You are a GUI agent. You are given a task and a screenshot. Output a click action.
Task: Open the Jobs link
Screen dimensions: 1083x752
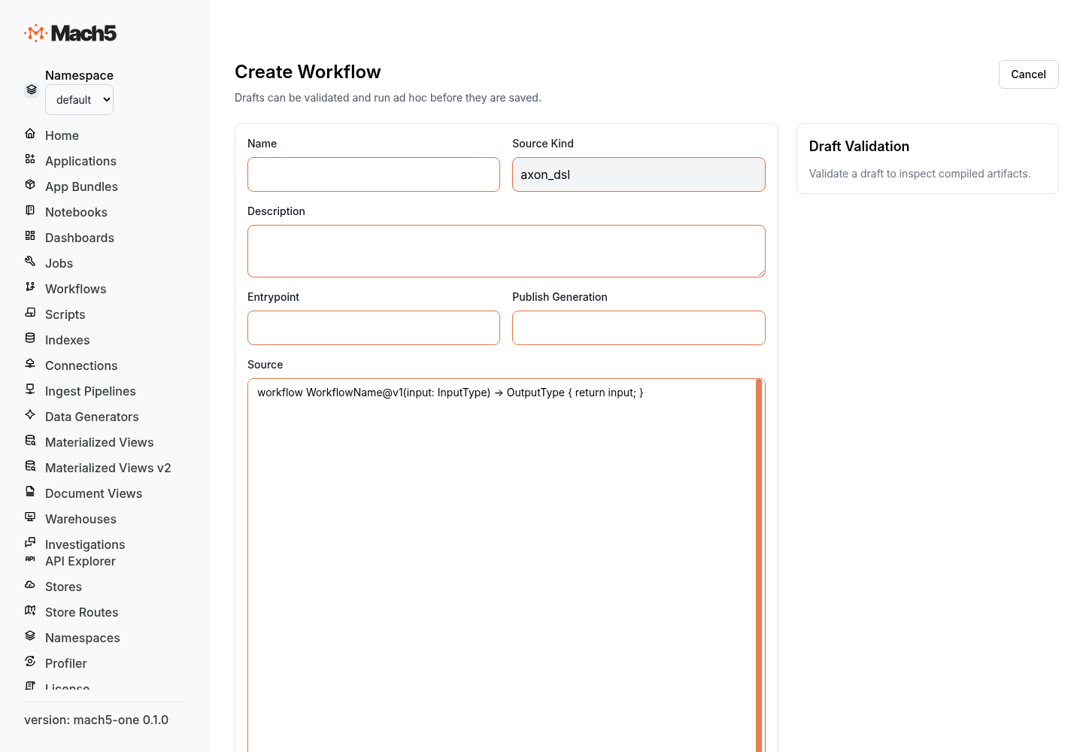coord(59,263)
